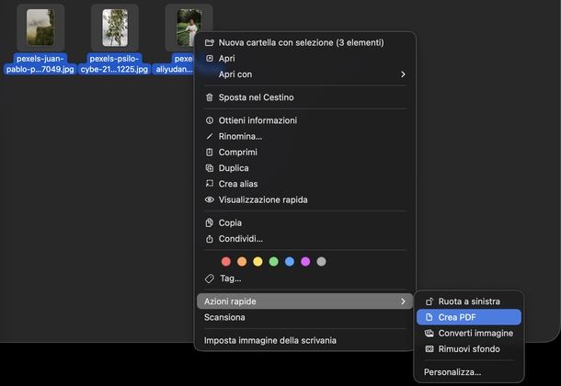The width and height of the screenshot is (561, 386).
Task: Click the images icon beside Converti immagine
Action: point(429,333)
